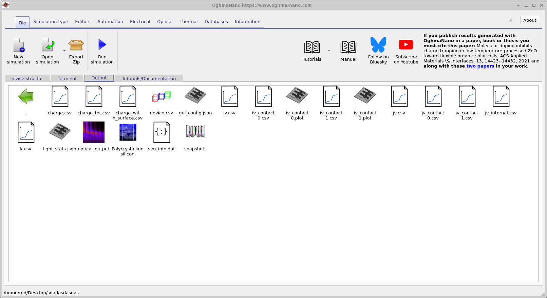Viewport: 547px width, 298px height.
Task: Open the 'two papers' link
Action: [480, 66]
